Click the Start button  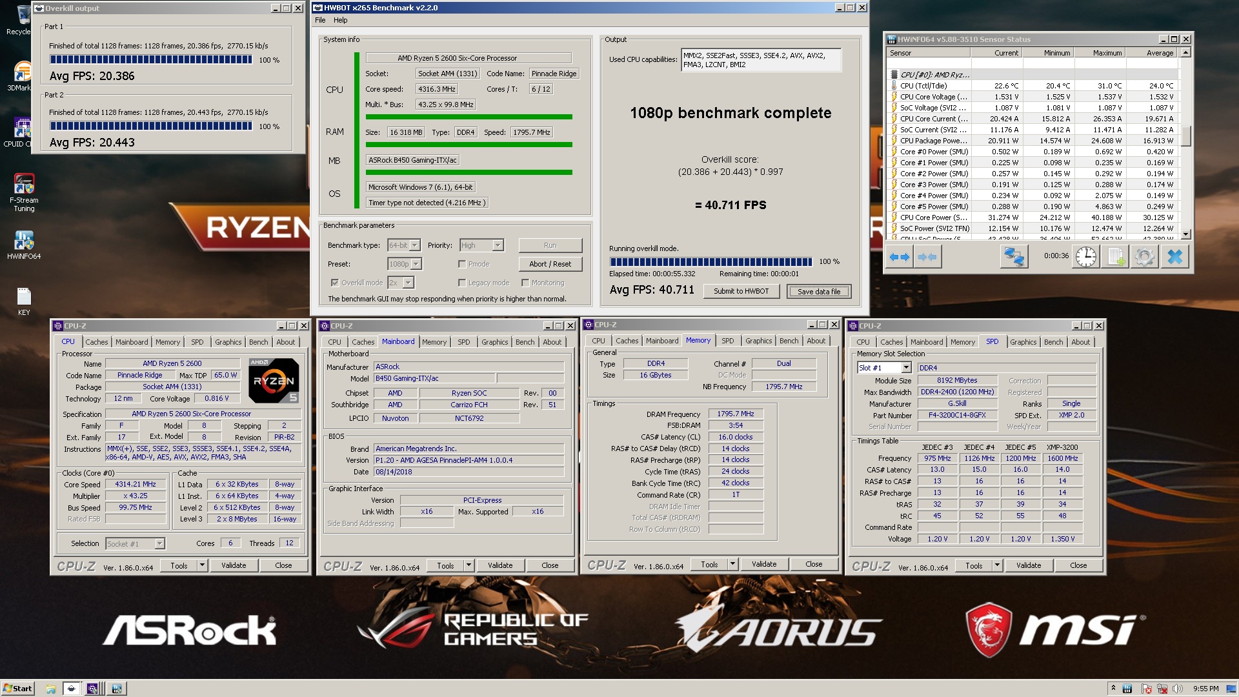pyautogui.click(x=17, y=689)
